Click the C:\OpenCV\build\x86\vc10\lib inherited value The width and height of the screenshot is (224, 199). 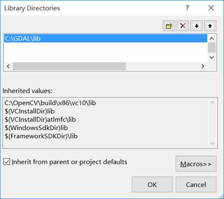coord(50,103)
